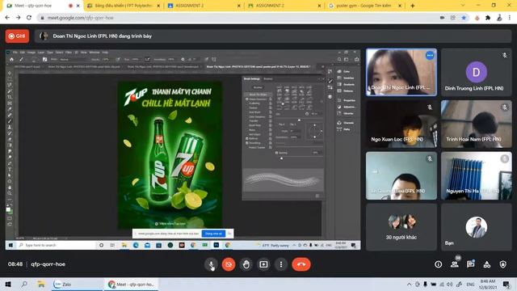Select Nguyen Thi Ha video tile
517x291 pixels.
[x=476, y=175]
